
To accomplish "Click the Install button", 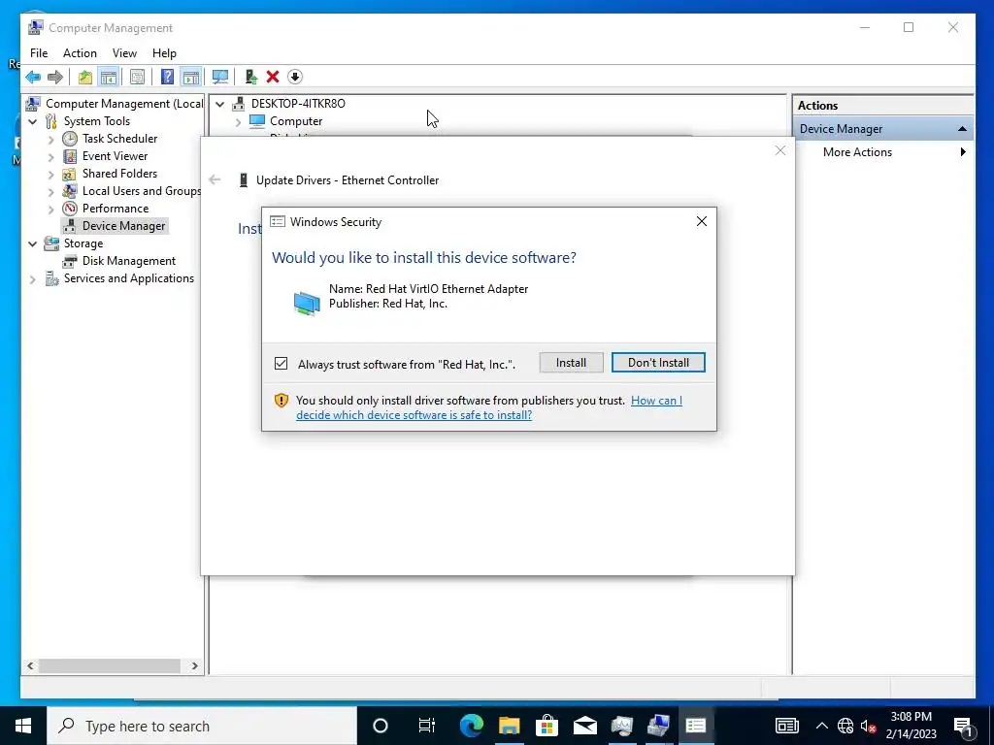I will tap(571, 363).
